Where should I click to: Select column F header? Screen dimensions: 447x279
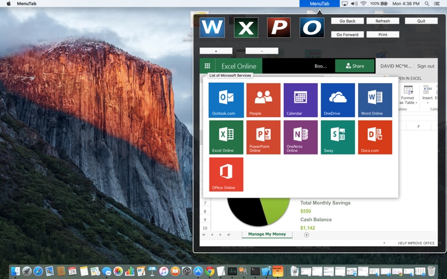419,127
